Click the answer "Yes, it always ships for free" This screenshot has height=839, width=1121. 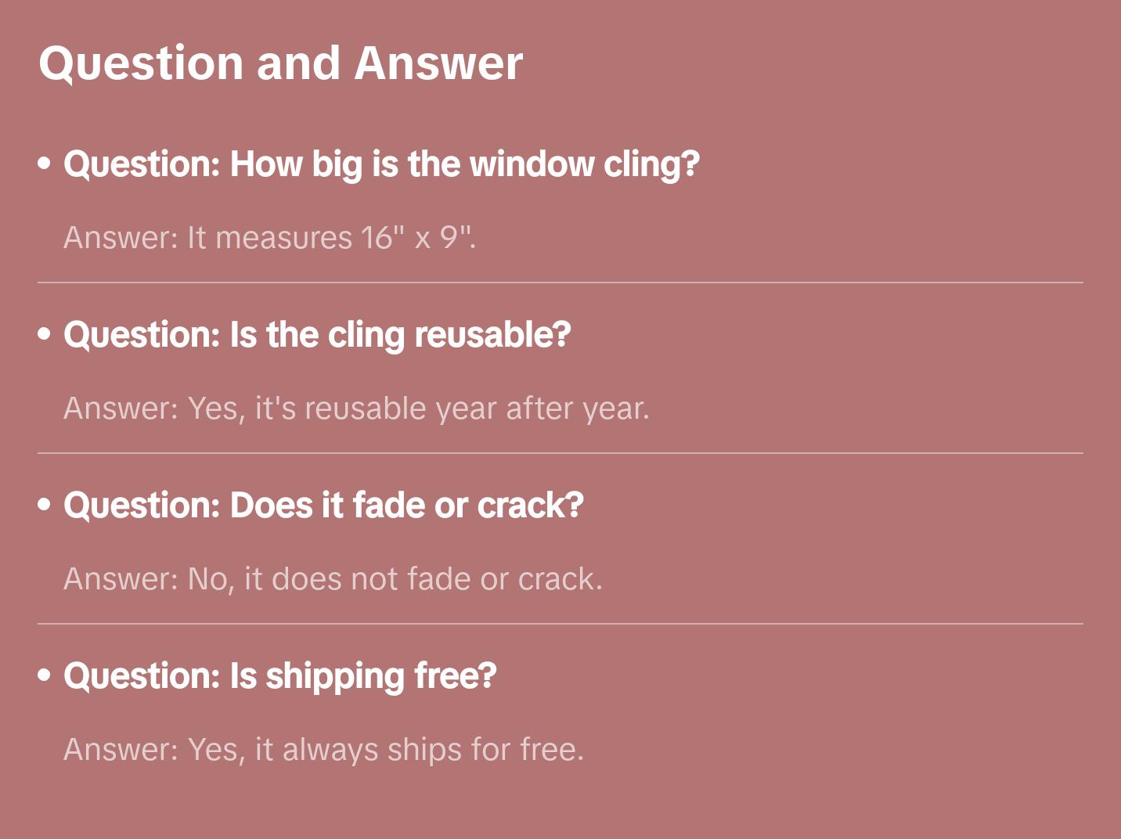click(x=323, y=750)
